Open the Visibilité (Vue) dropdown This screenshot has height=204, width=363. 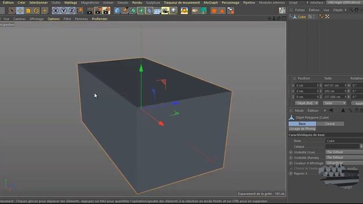point(344,152)
